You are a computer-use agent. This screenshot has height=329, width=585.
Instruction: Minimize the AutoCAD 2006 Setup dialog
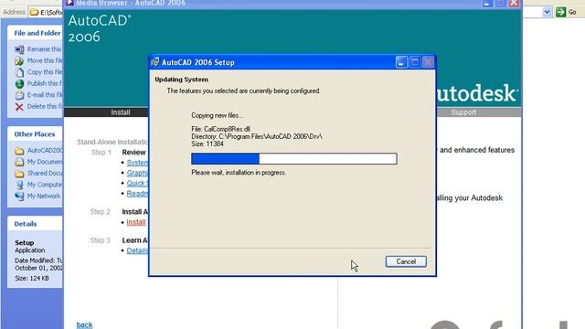tap(401, 62)
